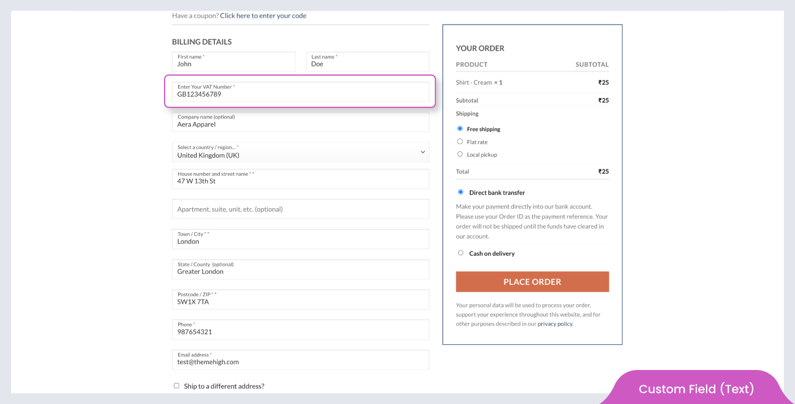
Task: Click the country dropdown chevron arrow
Action: coord(422,152)
